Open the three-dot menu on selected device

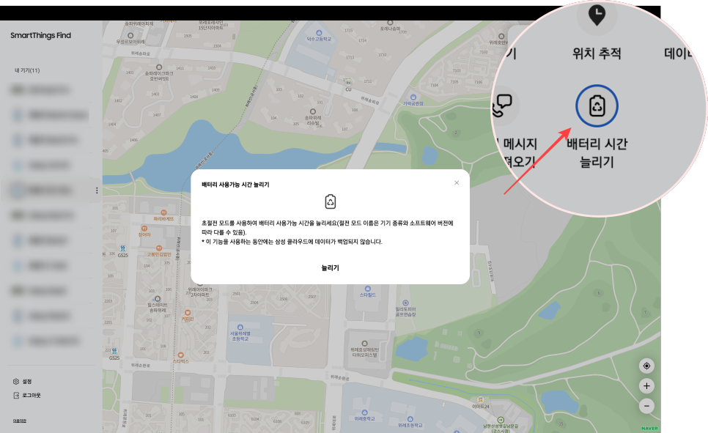click(x=97, y=190)
